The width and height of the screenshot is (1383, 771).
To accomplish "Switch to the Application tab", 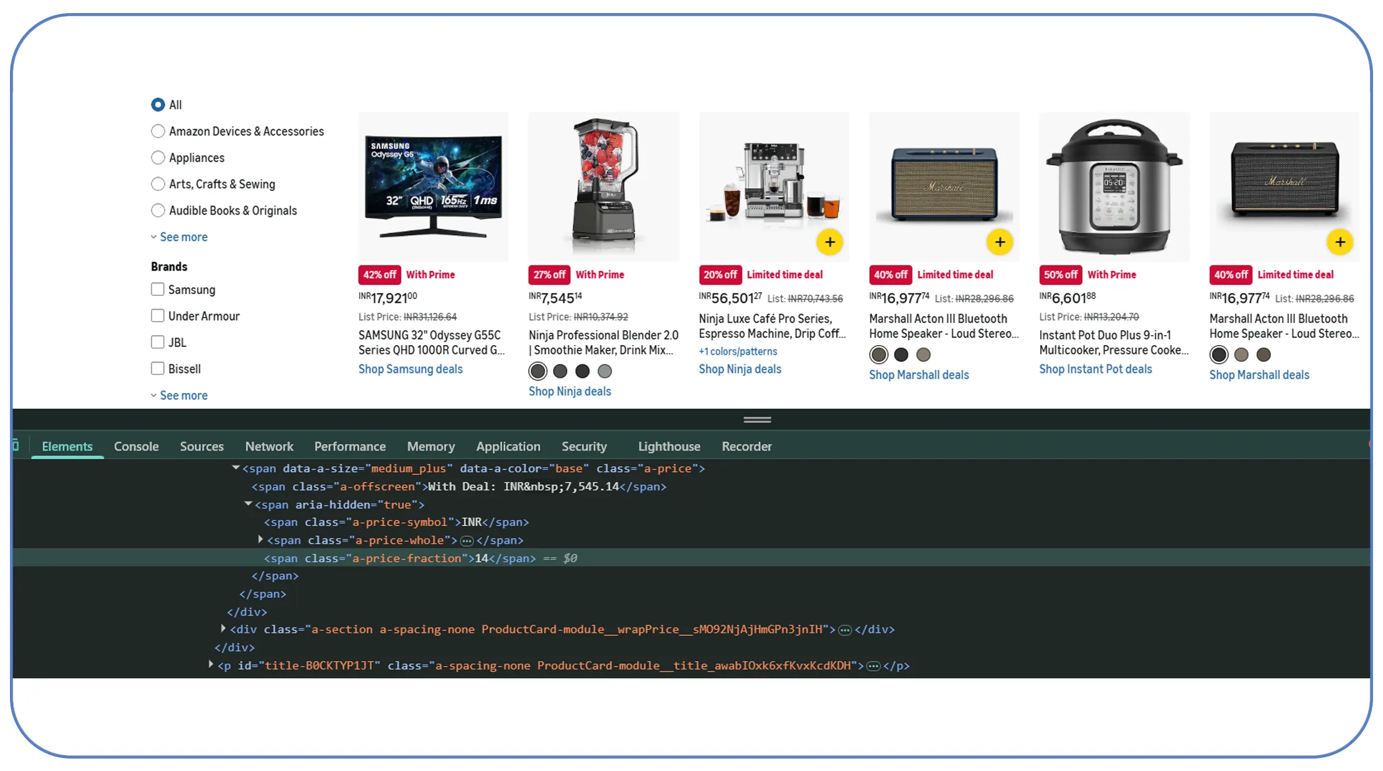I will pyautogui.click(x=508, y=446).
